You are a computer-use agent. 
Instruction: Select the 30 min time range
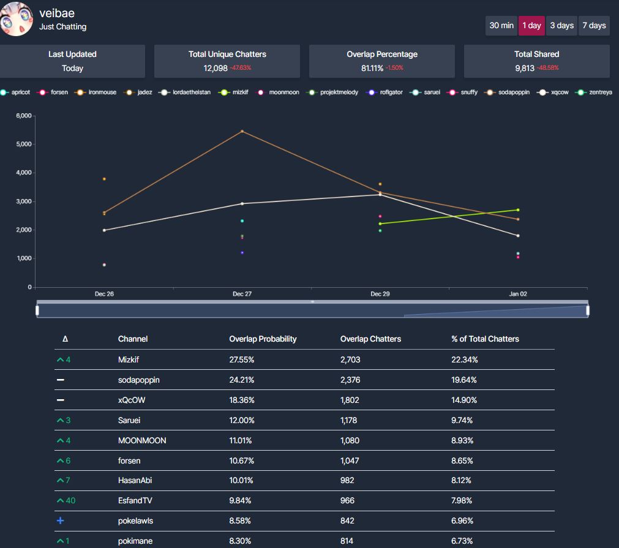(501, 26)
